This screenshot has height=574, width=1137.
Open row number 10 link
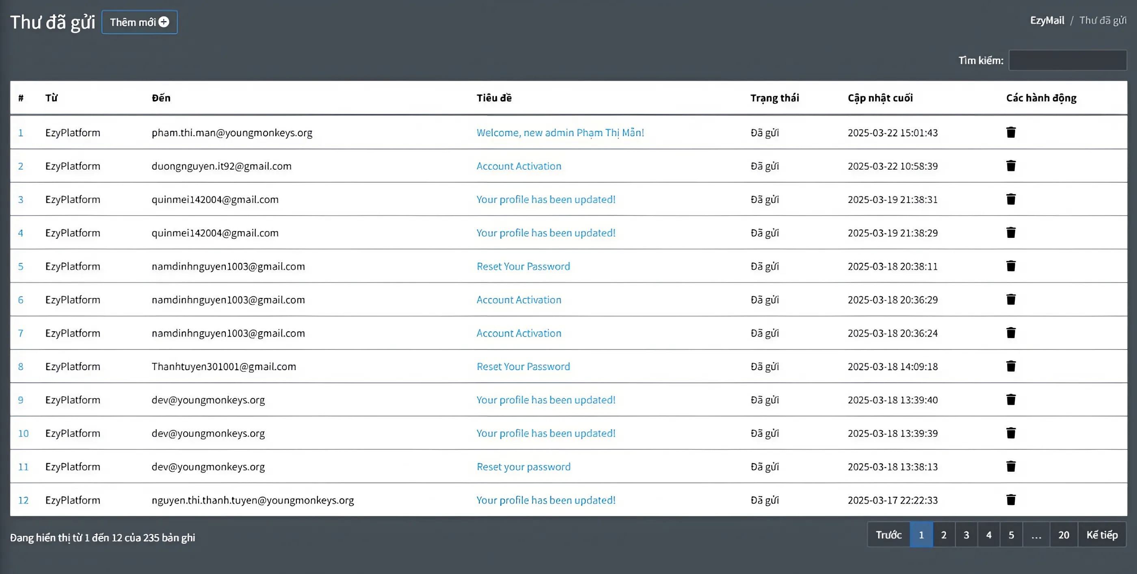click(x=24, y=433)
